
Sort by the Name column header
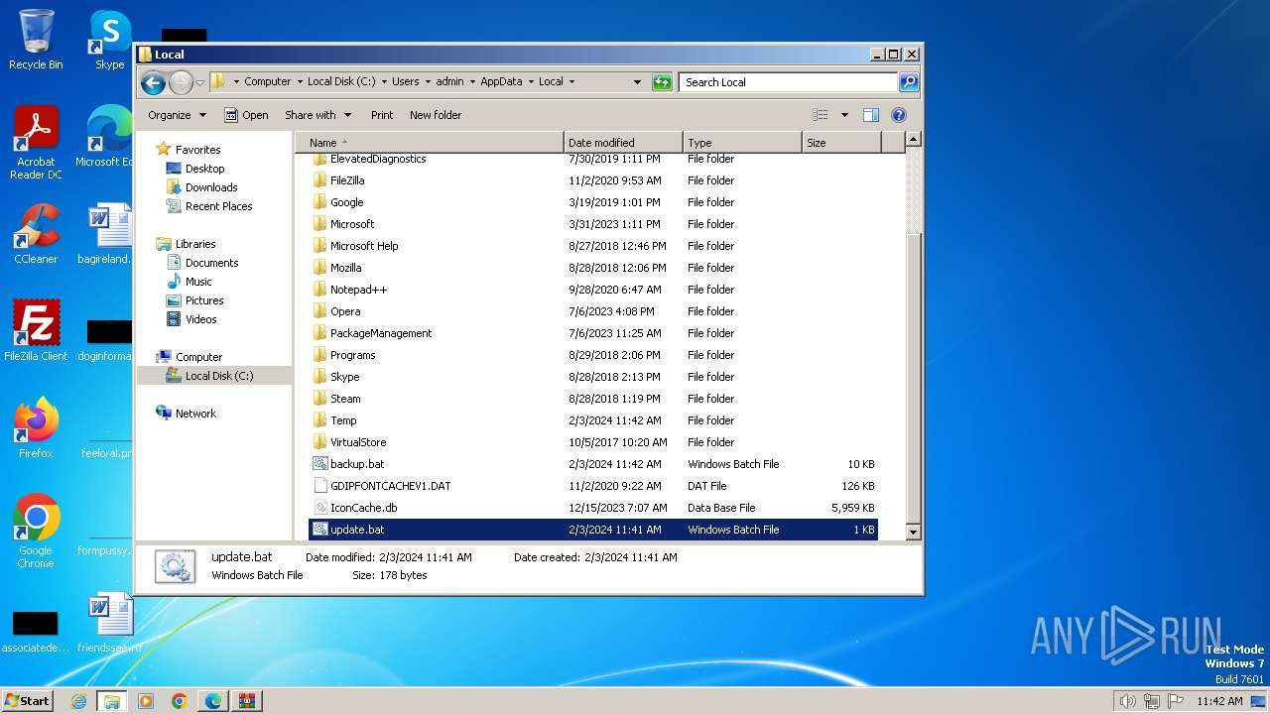point(430,143)
